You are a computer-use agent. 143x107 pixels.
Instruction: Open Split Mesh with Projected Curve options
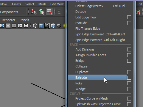pos(129,104)
